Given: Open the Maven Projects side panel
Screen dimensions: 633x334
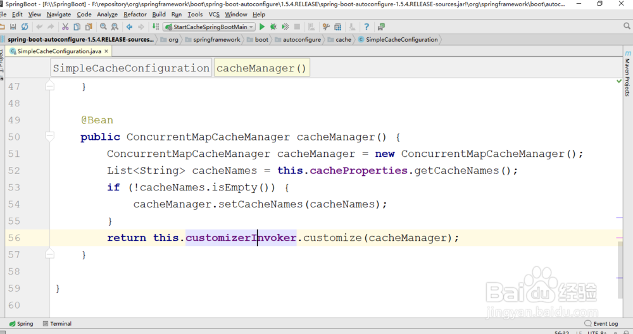Looking at the screenshot, I should pyautogui.click(x=627, y=73).
